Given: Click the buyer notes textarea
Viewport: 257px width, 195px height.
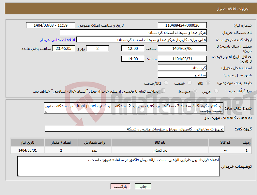Looking at the screenshot, I should click(118, 166).
